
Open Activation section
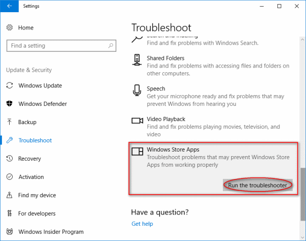tap(31, 177)
